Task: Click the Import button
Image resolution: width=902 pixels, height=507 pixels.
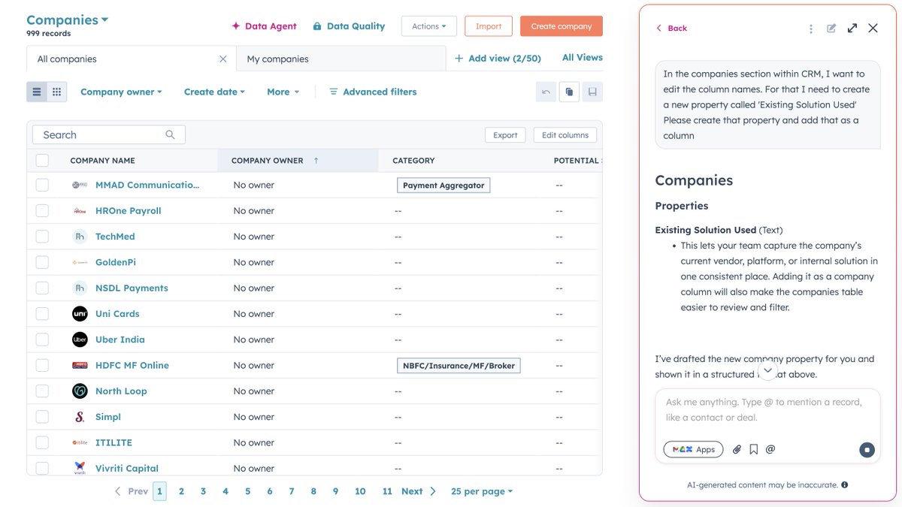Action: 489,26
